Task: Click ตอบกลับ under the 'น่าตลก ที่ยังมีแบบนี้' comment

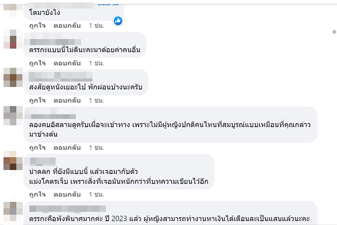Action: pyautogui.click(x=67, y=194)
